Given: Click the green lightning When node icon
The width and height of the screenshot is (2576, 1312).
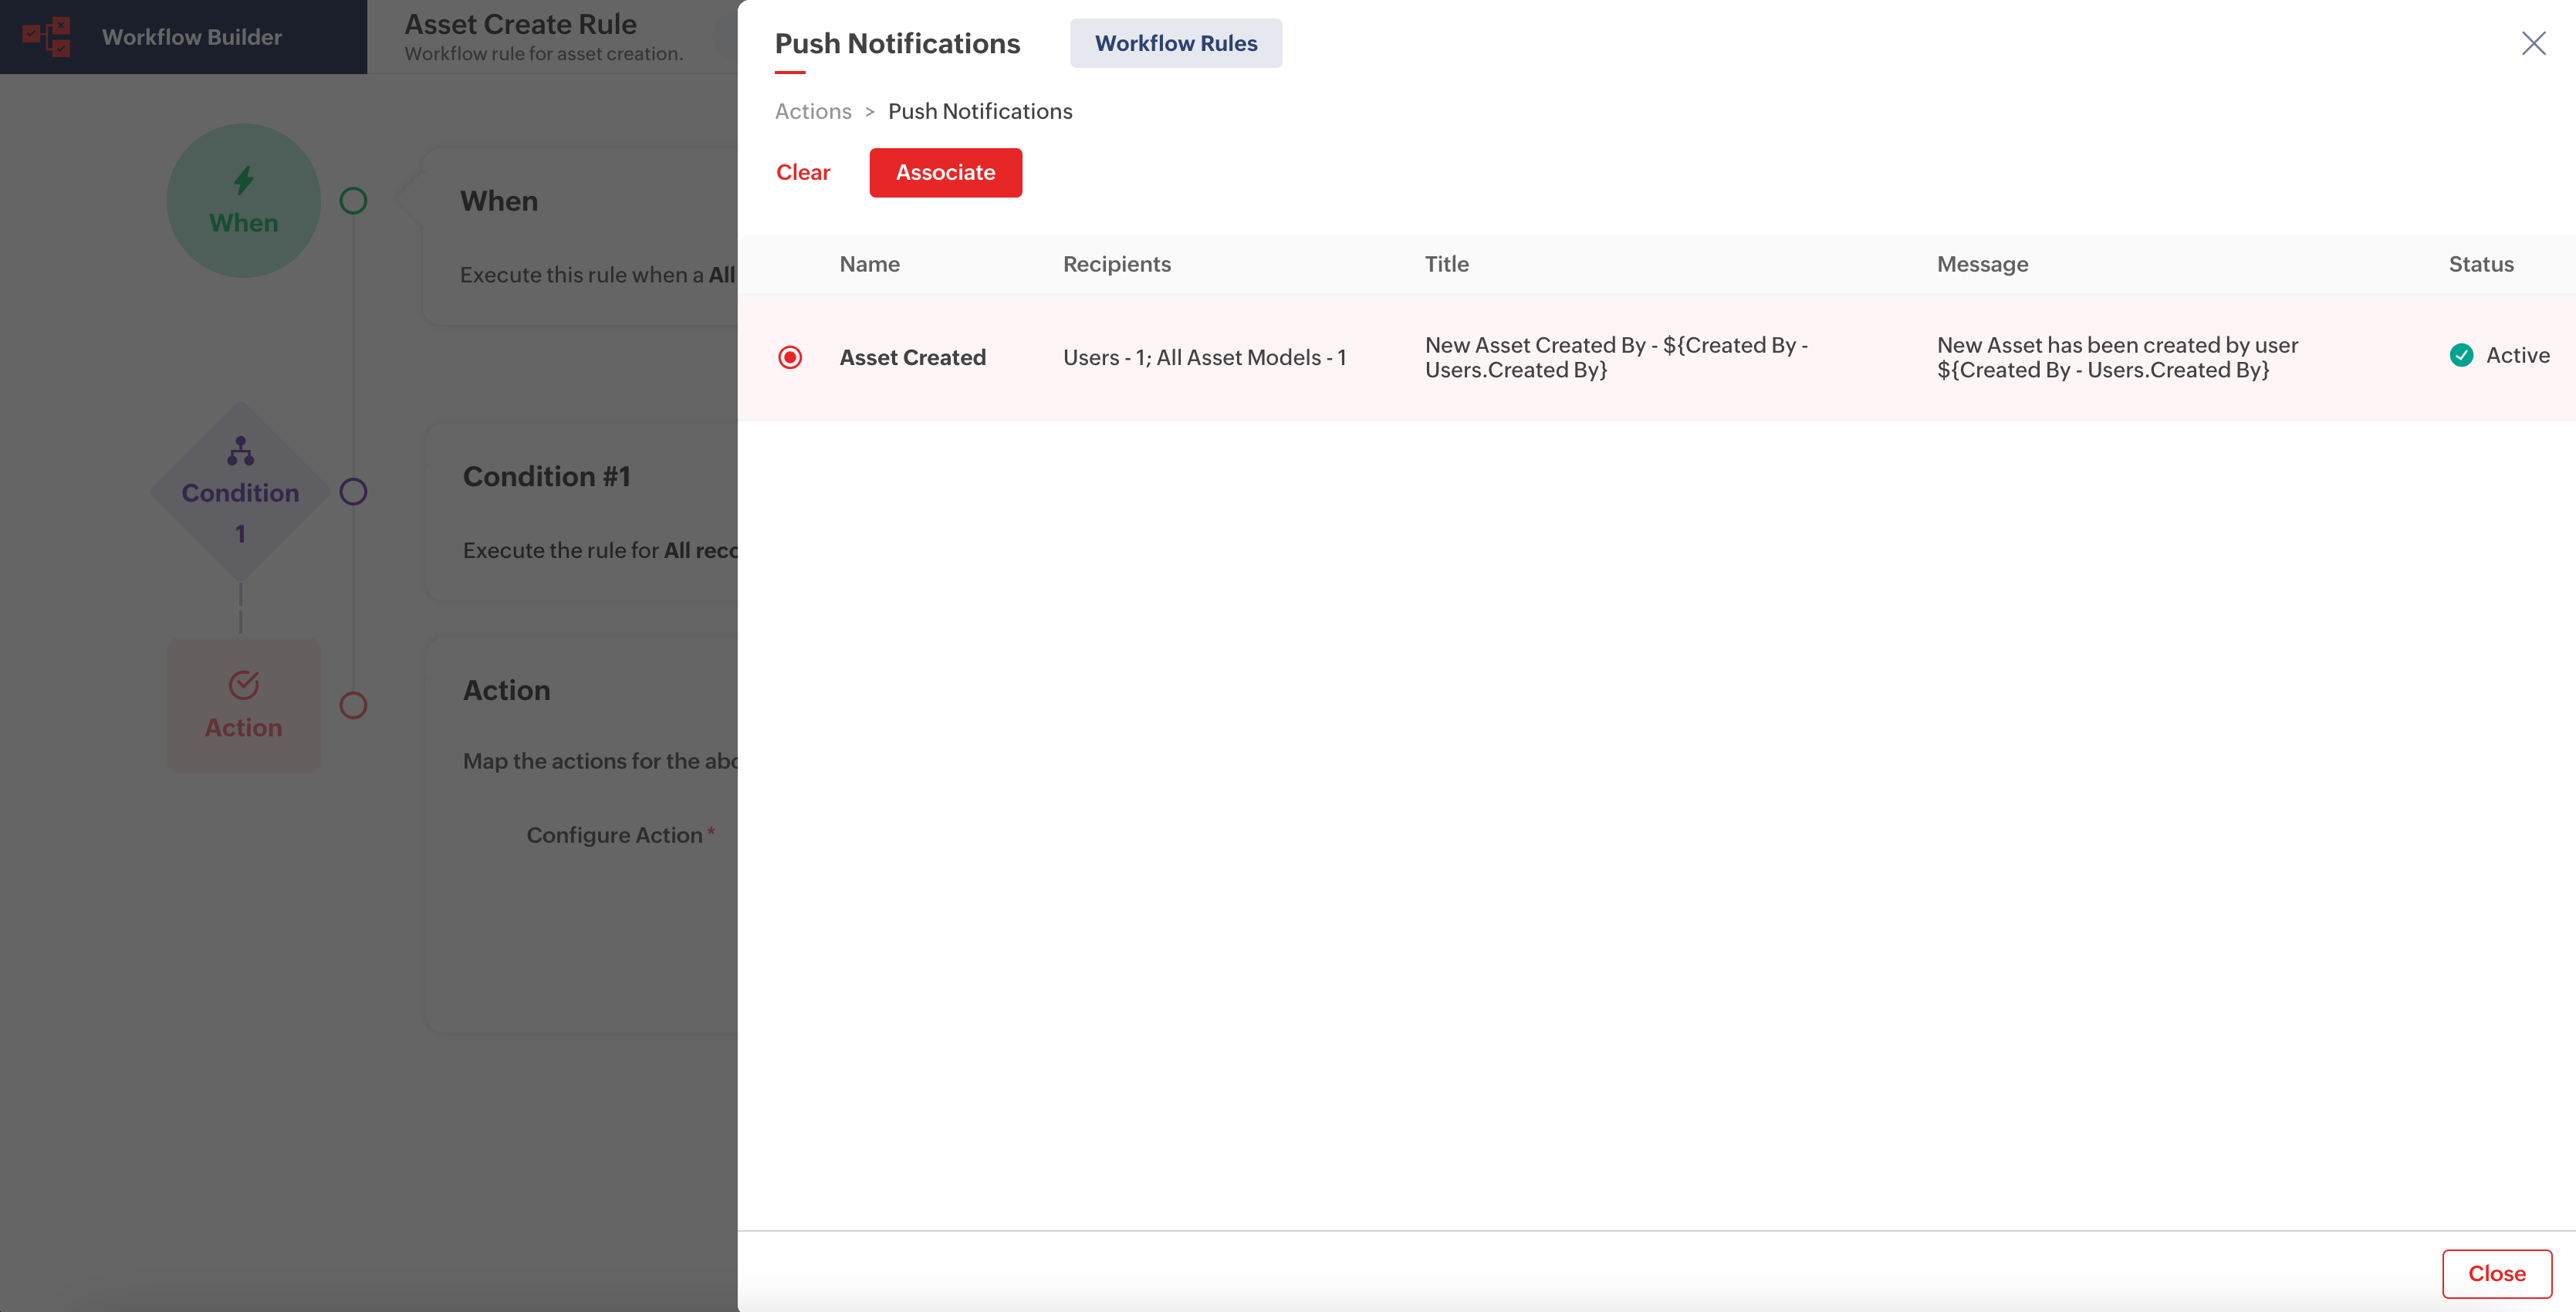Looking at the screenshot, I should [x=243, y=181].
